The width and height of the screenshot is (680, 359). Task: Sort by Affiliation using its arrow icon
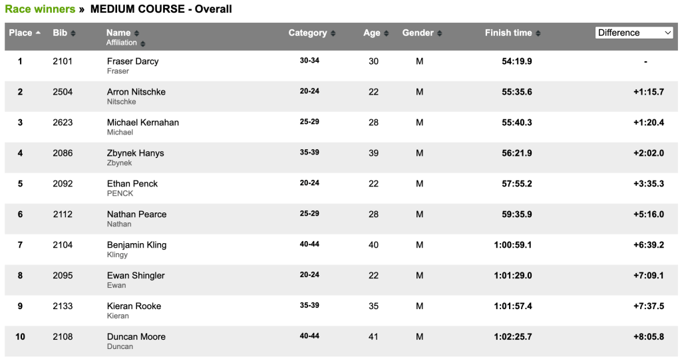(x=143, y=43)
